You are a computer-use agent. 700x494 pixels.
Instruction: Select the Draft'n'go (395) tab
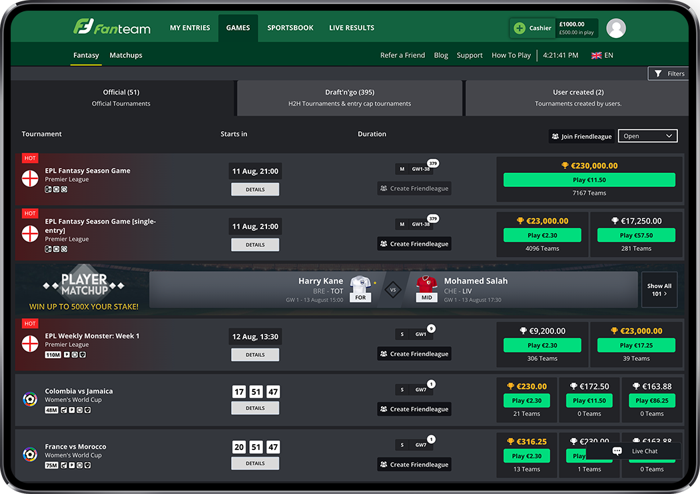coord(350,98)
